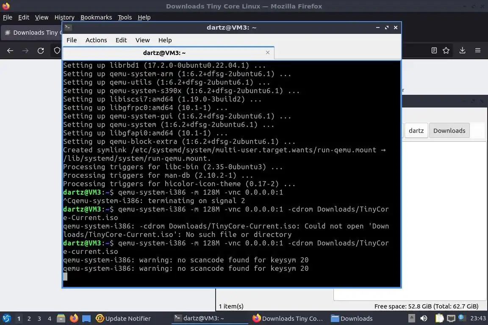Click the dartz path button in file manager
This screenshot has height=325, width=488.
click(x=416, y=131)
